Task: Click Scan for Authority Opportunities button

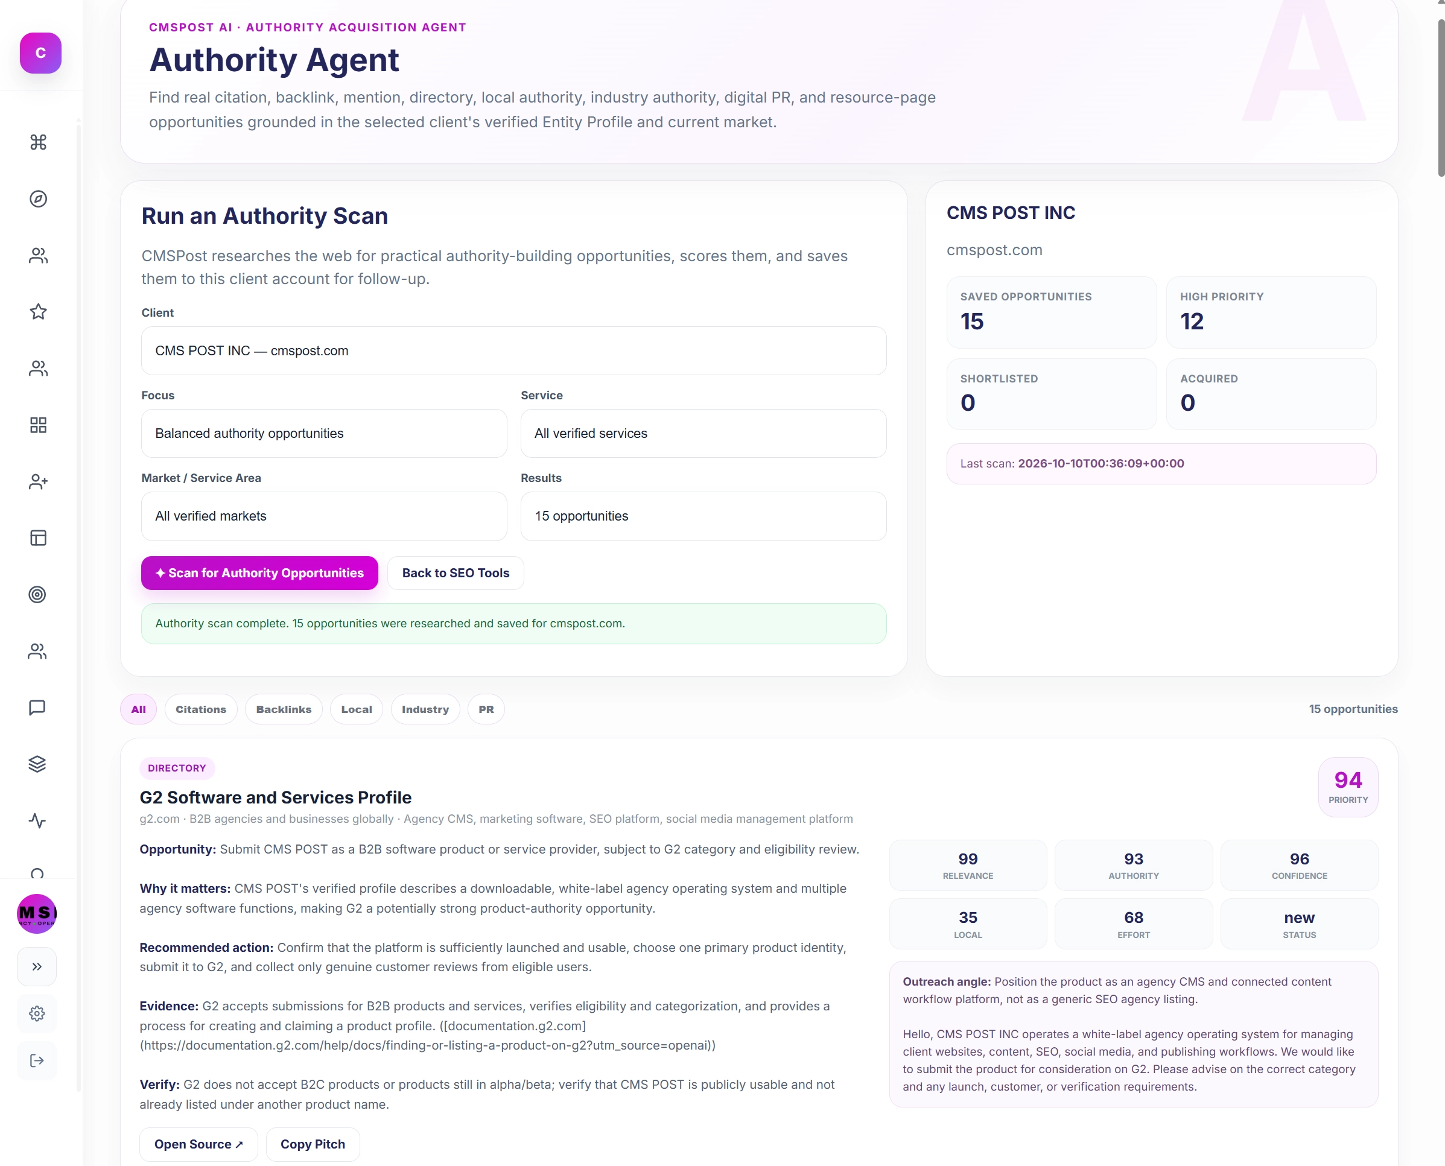Action: [x=259, y=573]
